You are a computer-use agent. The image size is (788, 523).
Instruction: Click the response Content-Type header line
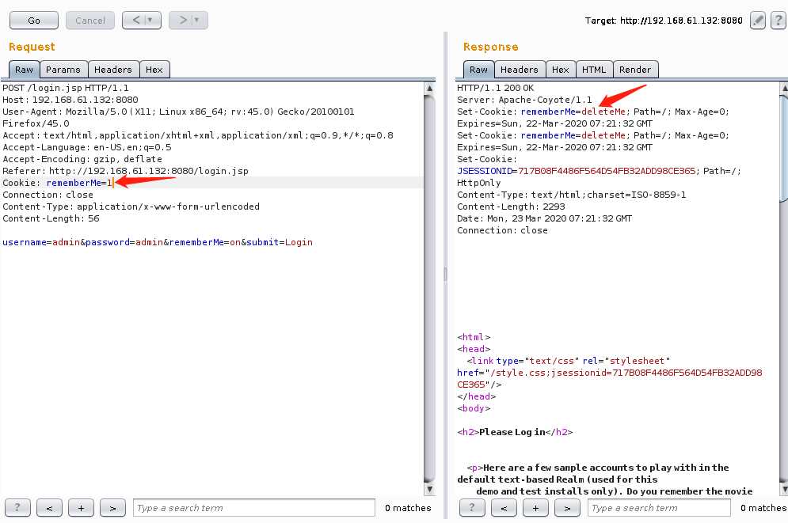click(x=572, y=195)
